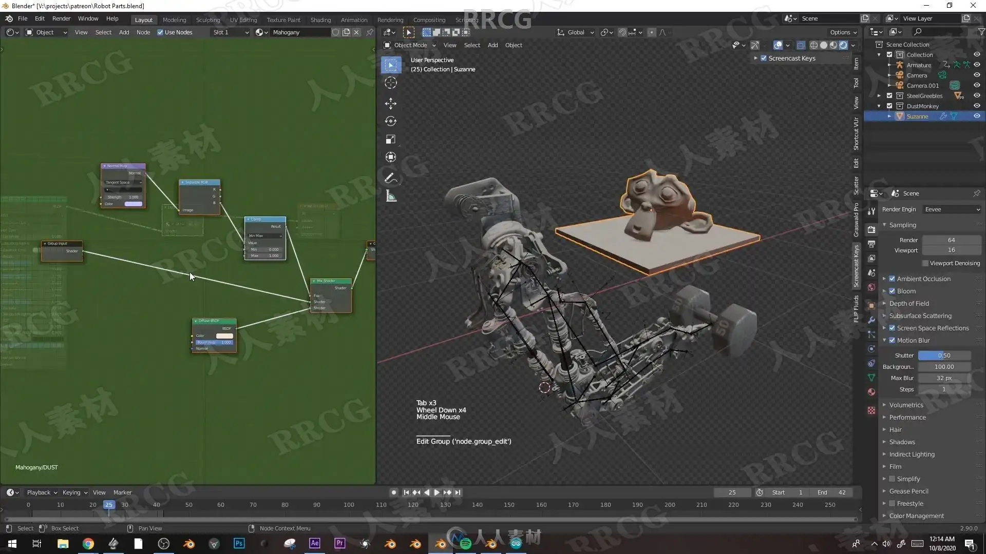Select the Rotate tool icon
986x554 pixels.
[x=390, y=122]
